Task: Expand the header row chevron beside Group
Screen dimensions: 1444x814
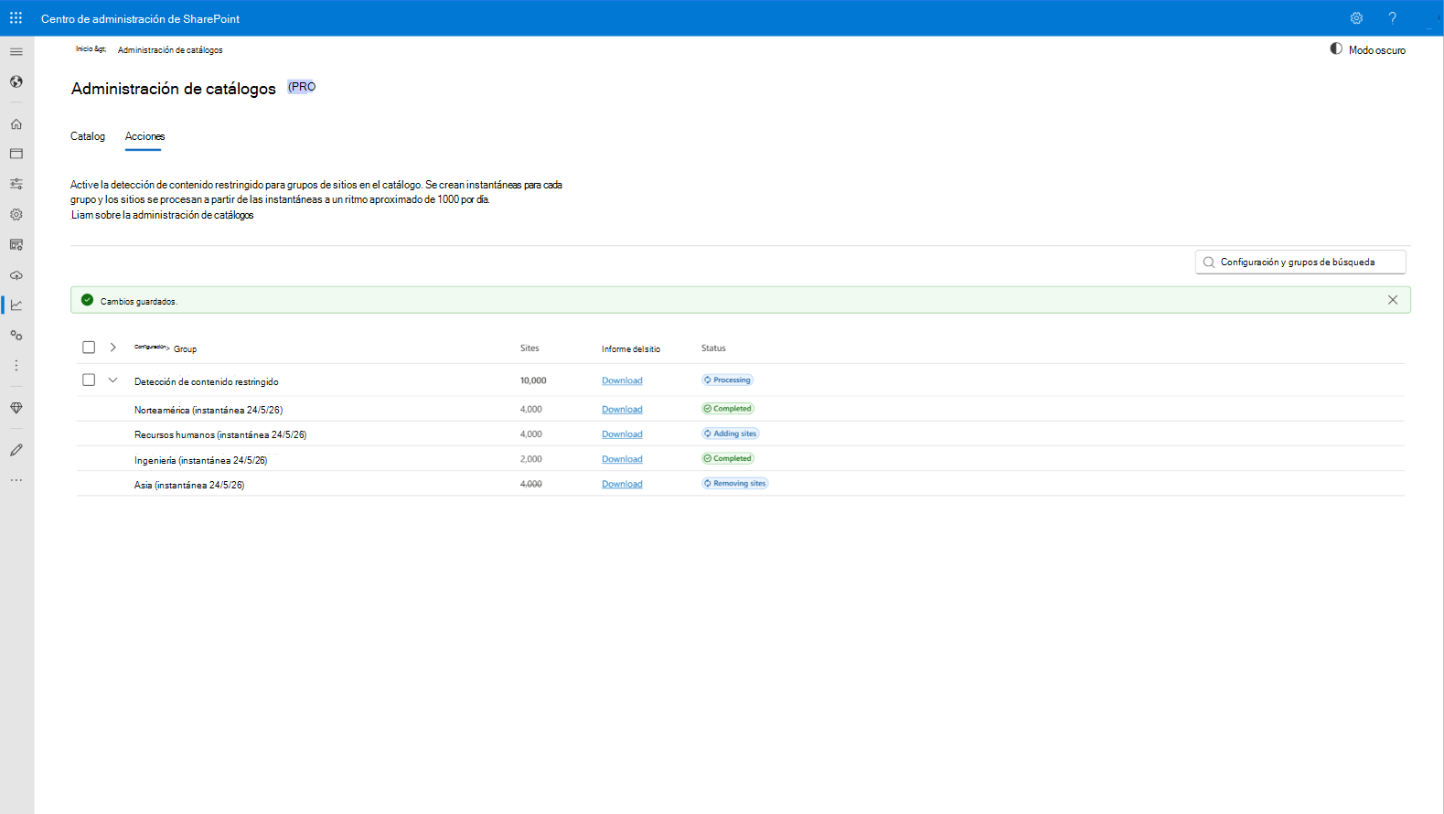Action: (113, 348)
